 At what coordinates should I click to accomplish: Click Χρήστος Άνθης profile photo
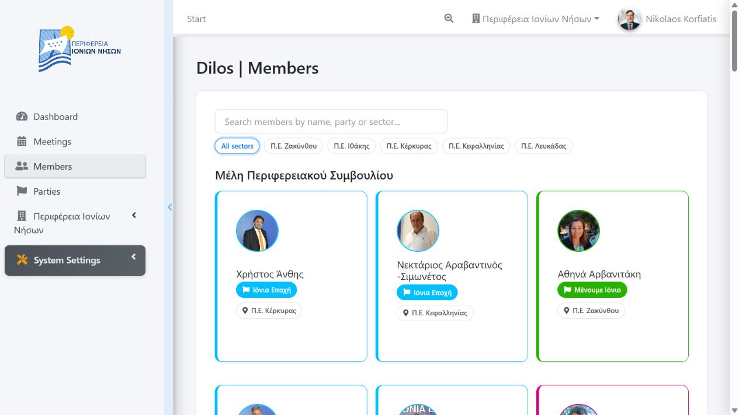click(257, 231)
